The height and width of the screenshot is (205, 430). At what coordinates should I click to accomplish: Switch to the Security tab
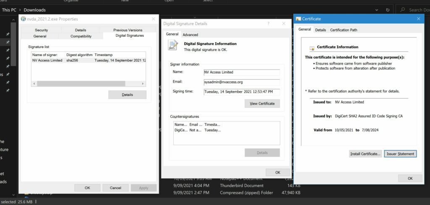coord(41,30)
